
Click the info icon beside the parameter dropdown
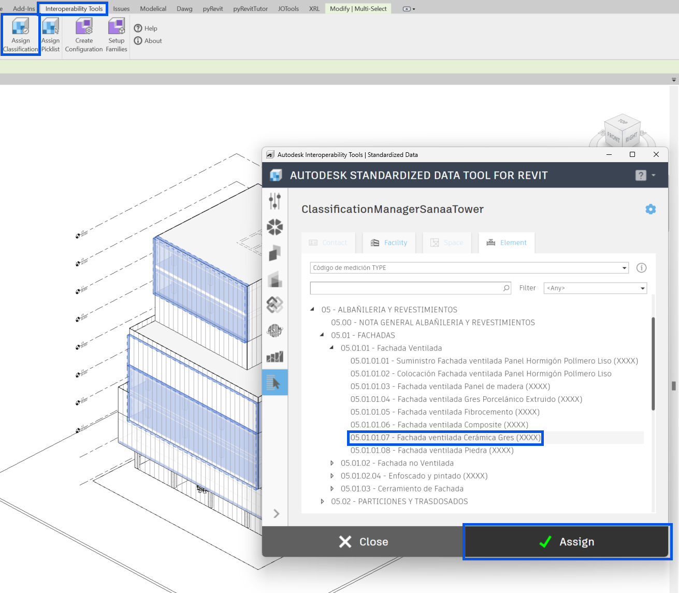641,268
